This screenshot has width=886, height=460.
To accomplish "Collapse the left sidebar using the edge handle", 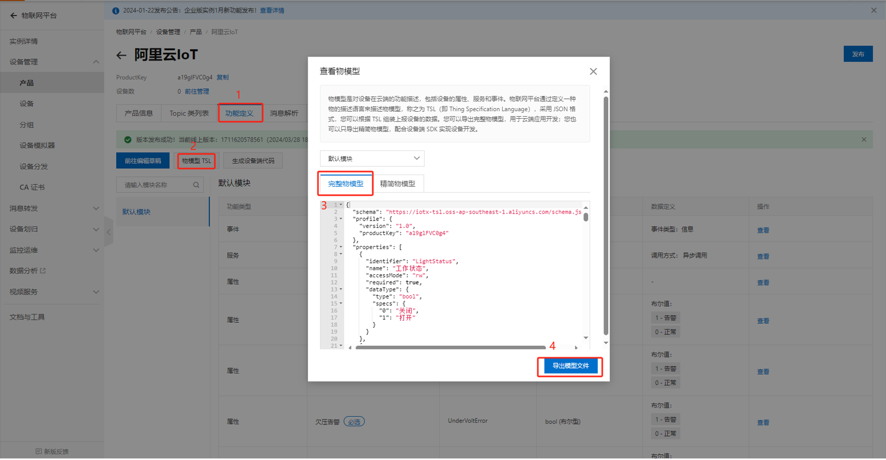I will 109,232.
